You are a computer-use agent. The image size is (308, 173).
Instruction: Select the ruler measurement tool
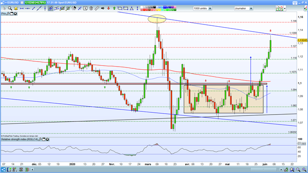[97, 9]
